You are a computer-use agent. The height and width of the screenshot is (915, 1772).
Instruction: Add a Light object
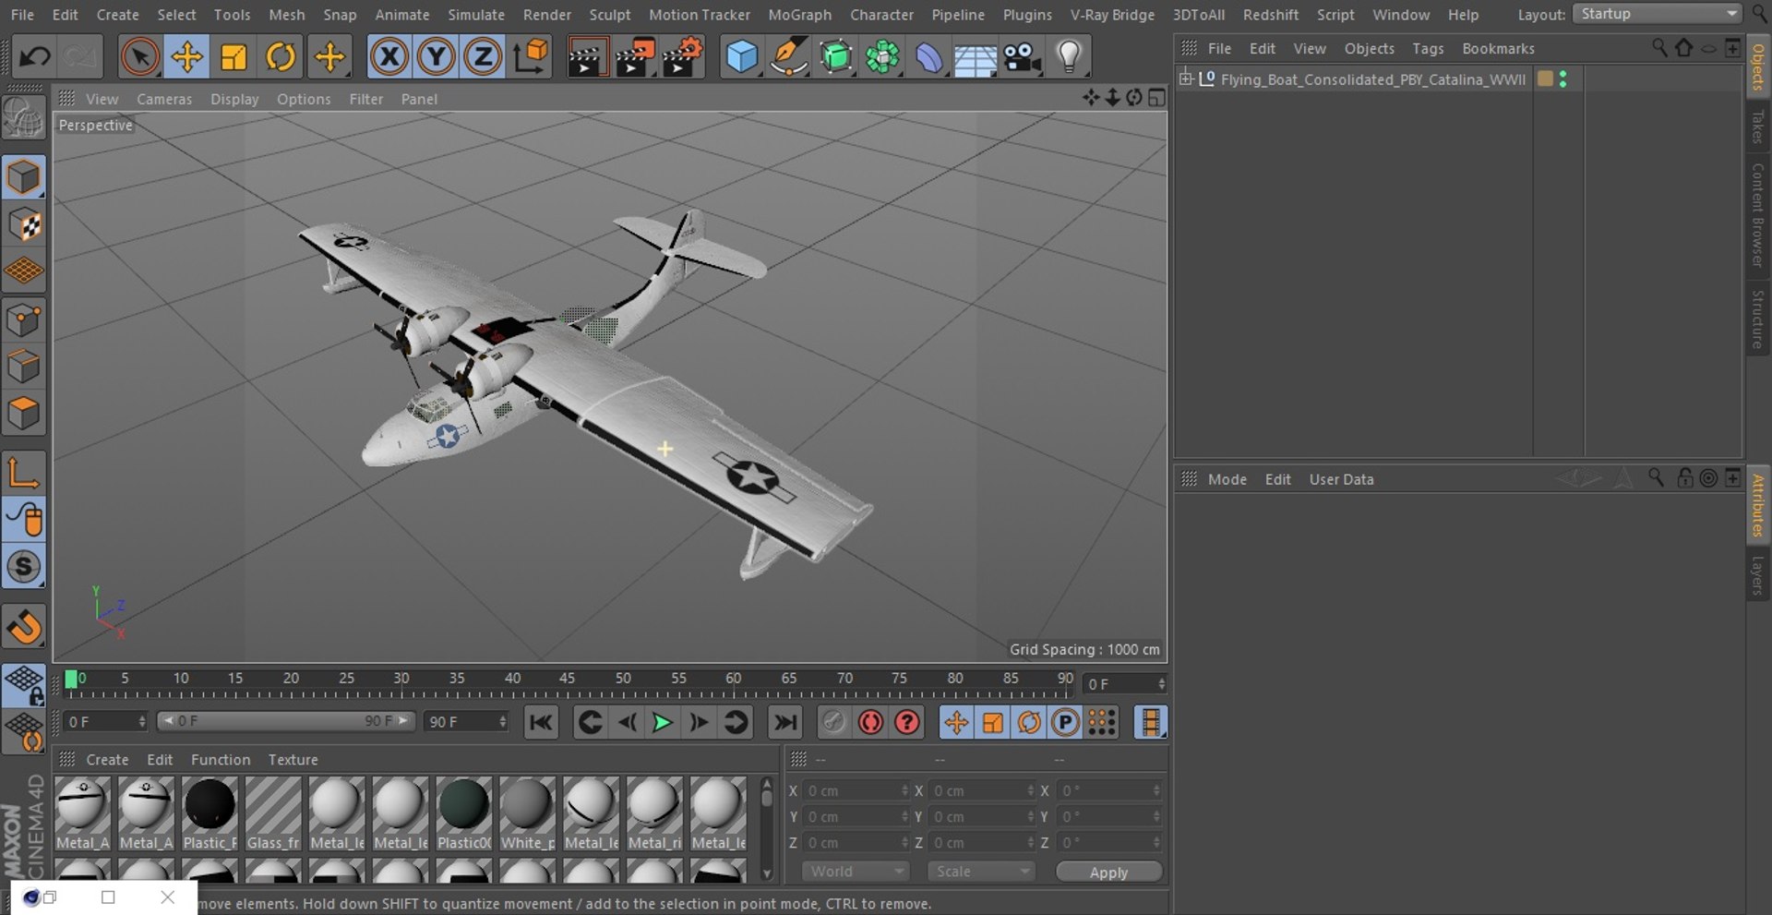coord(1069,57)
